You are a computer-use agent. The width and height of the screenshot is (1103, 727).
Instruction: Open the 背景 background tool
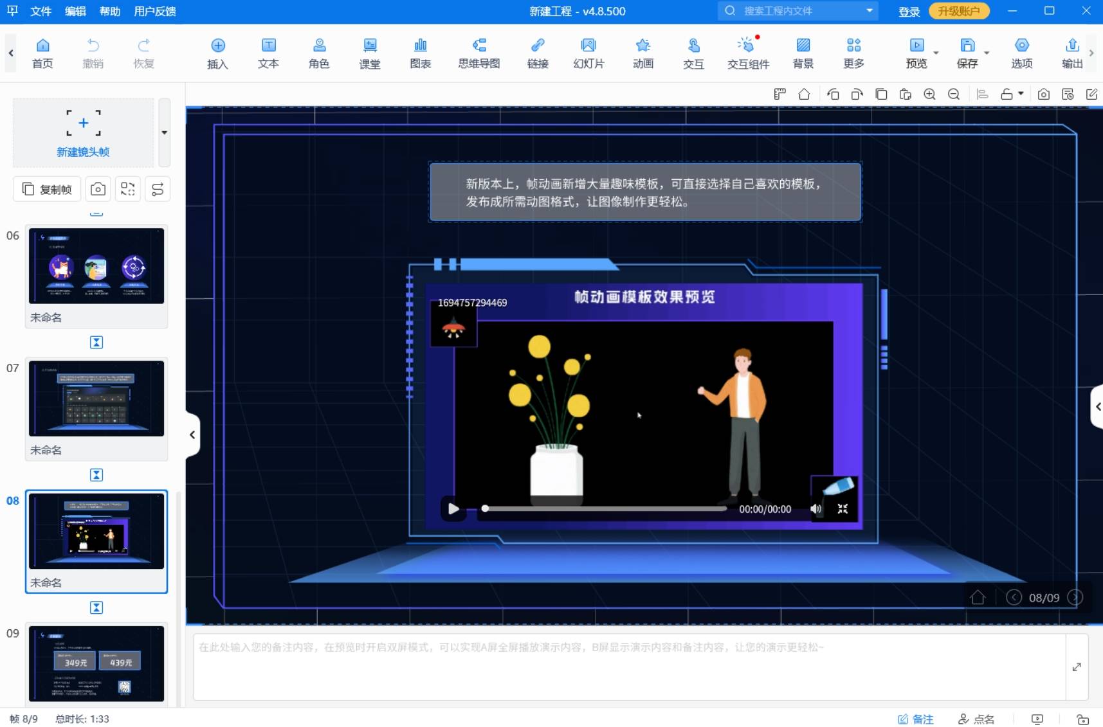click(x=803, y=53)
